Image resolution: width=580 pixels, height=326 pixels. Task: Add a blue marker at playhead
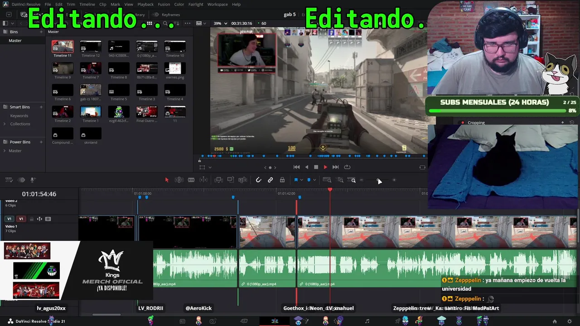(x=309, y=180)
